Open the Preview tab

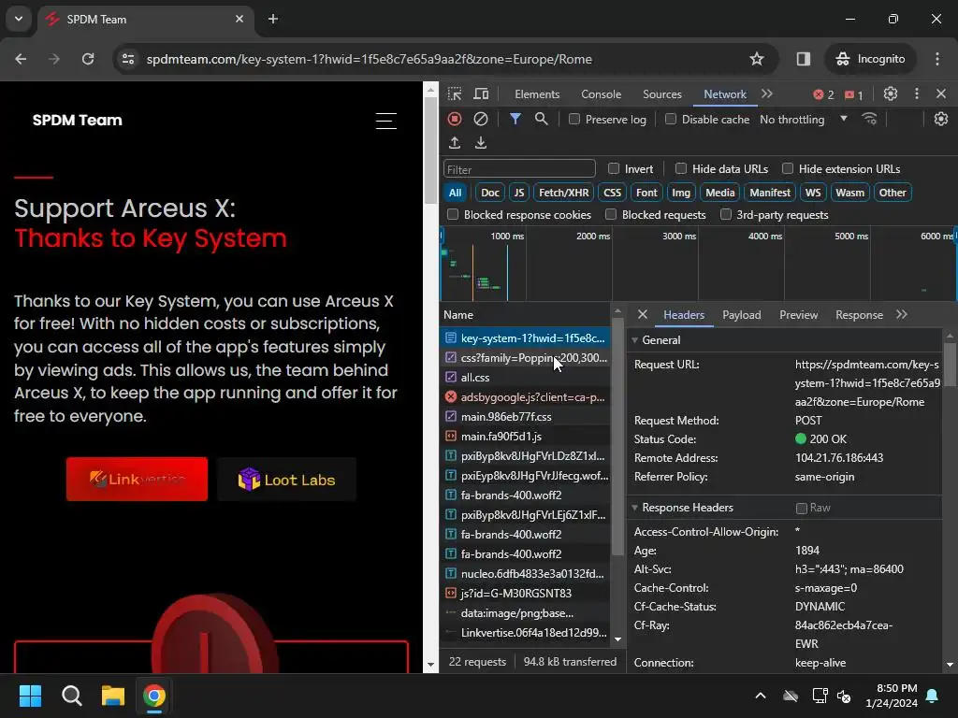click(x=799, y=314)
